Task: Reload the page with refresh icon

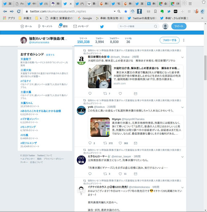Action: click(19, 11)
